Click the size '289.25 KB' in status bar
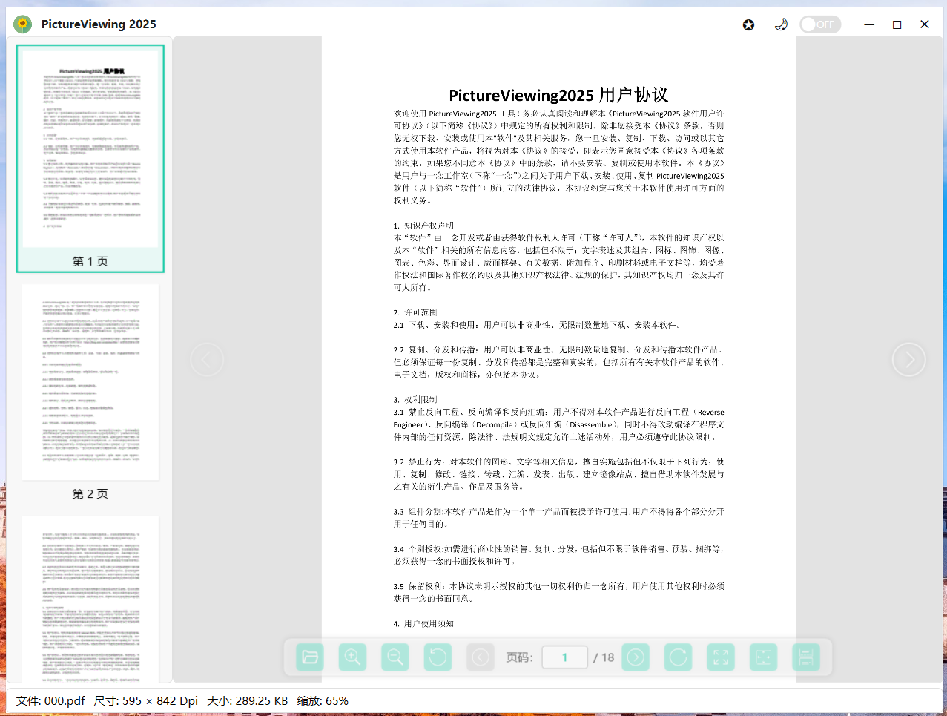Screen dimensions: 947x716 262,700
